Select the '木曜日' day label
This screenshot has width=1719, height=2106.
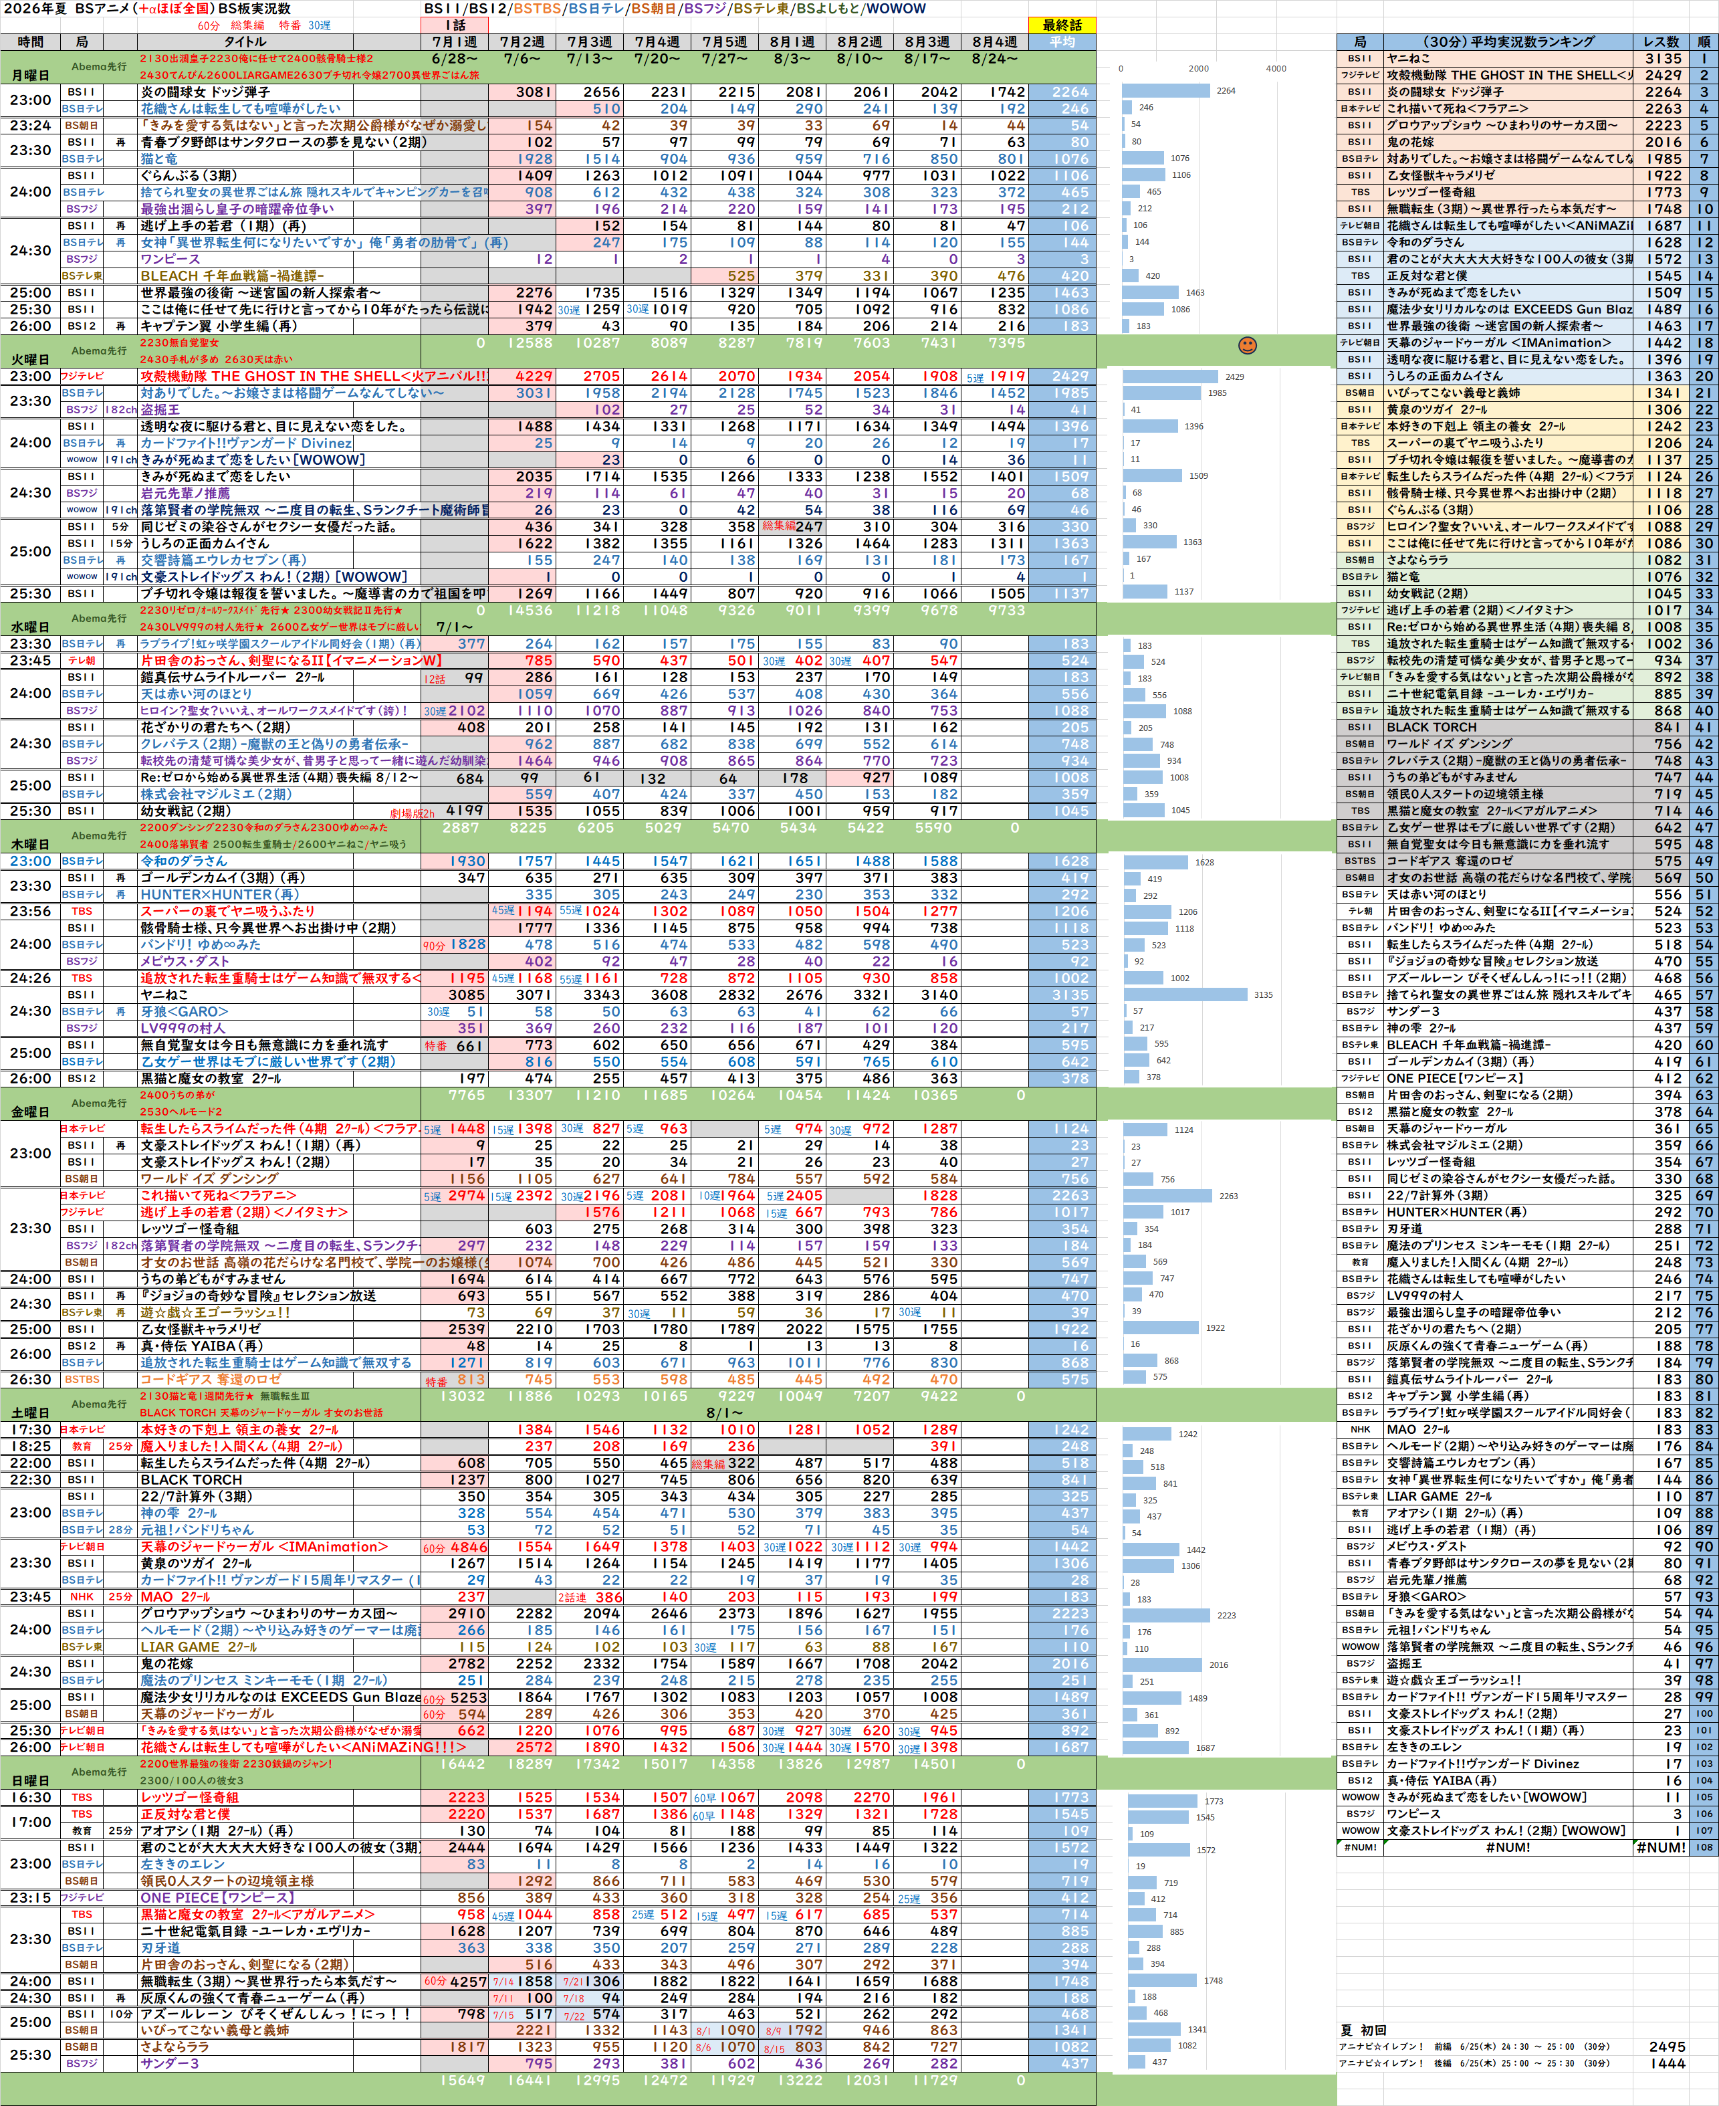tap(29, 844)
